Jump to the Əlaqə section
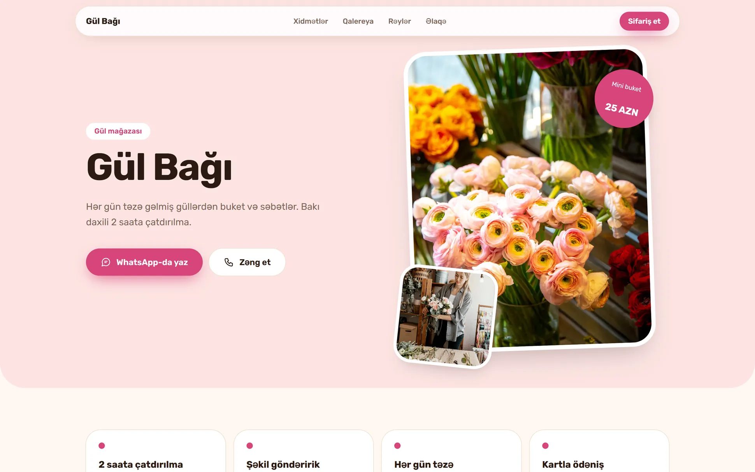Screen dimensions: 755x472 click(x=436, y=21)
